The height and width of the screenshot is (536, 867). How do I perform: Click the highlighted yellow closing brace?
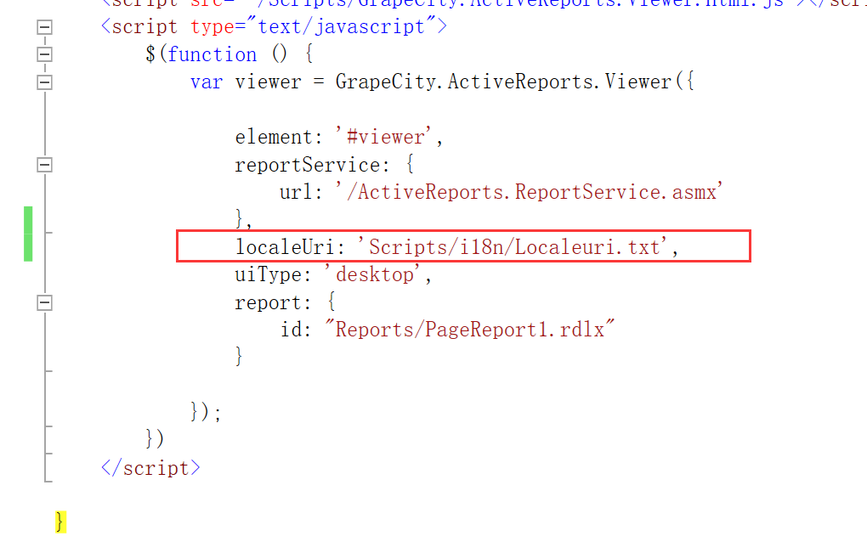[x=60, y=522]
